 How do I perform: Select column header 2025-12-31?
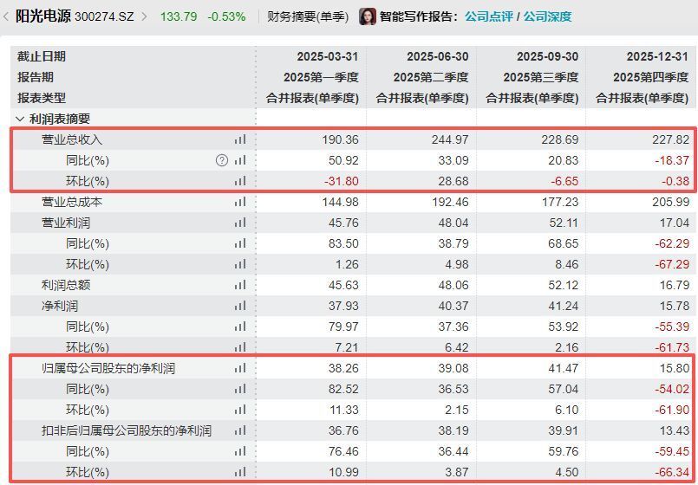(x=657, y=56)
